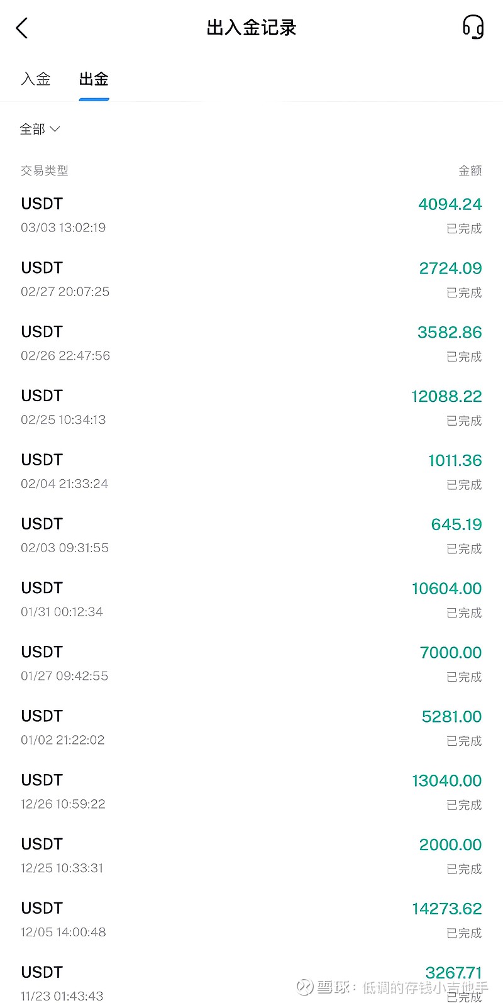Viewport: 503px width, 1003px height.
Task: Tap the back arrow icon
Action: coord(22,28)
